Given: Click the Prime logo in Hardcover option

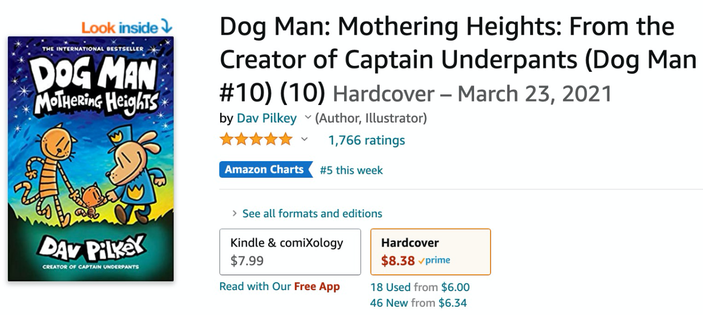Looking at the screenshot, I should click(434, 260).
